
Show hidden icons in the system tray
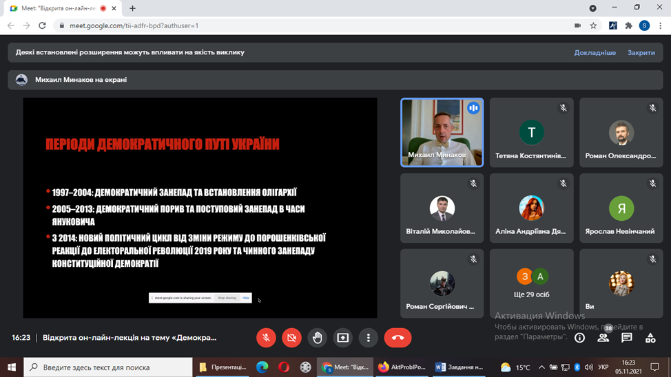(541, 367)
